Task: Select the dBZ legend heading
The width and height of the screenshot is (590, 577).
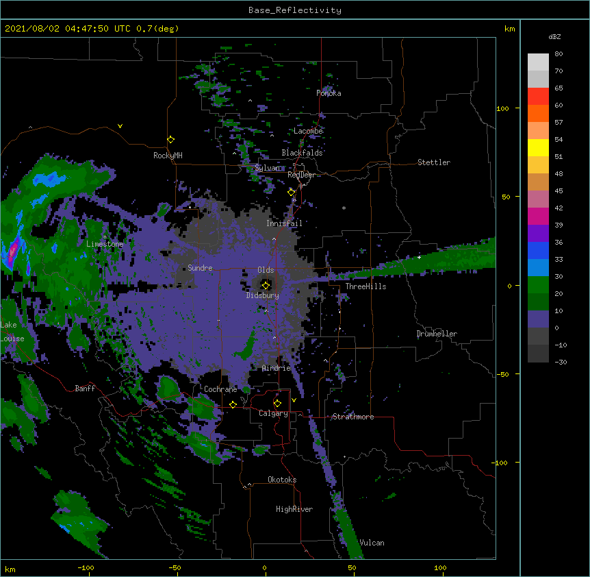Action: [x=554, y=36]
